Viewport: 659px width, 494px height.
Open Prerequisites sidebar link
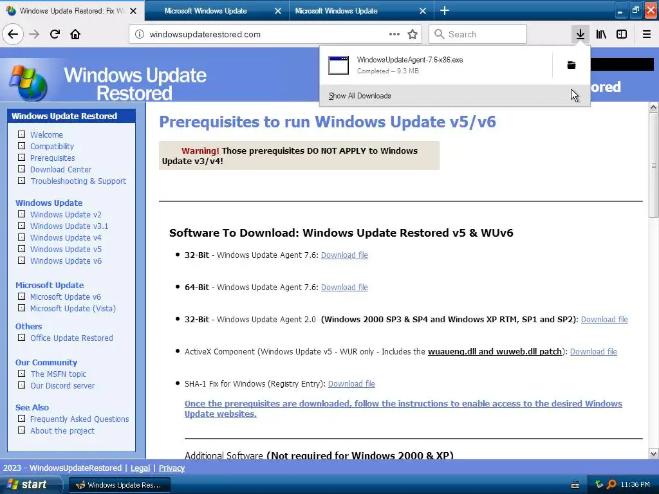pos(53,158)
